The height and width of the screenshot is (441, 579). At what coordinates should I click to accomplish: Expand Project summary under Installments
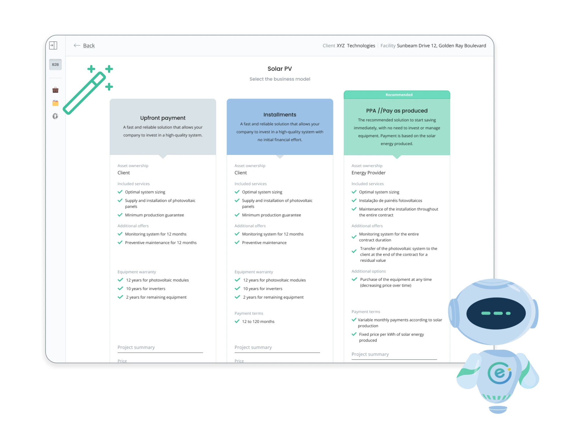[253, 347]
